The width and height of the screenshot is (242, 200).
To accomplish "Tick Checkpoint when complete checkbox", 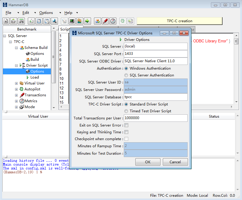I will coord(126,139).
